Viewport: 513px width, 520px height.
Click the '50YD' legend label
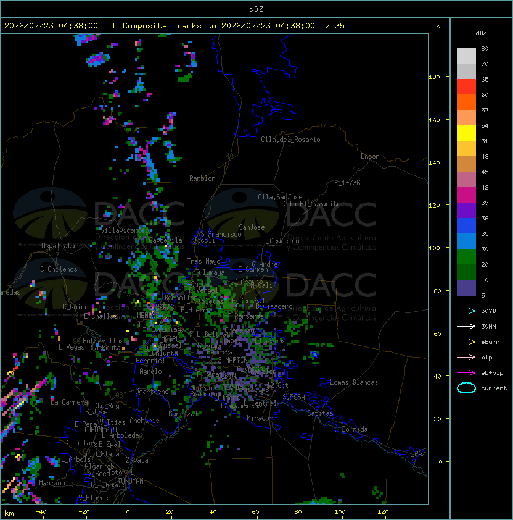point(488,311)
